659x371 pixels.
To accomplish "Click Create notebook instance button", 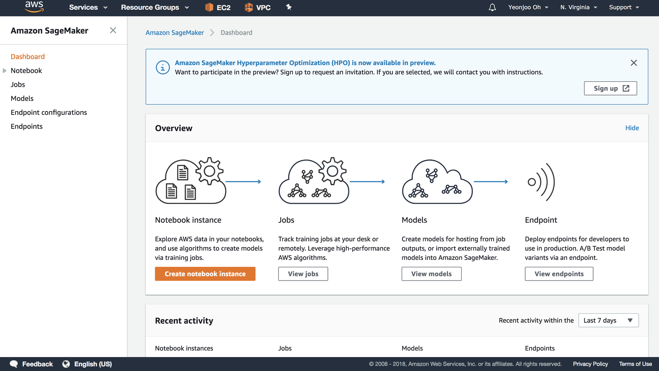I will [x=205, y=274].
